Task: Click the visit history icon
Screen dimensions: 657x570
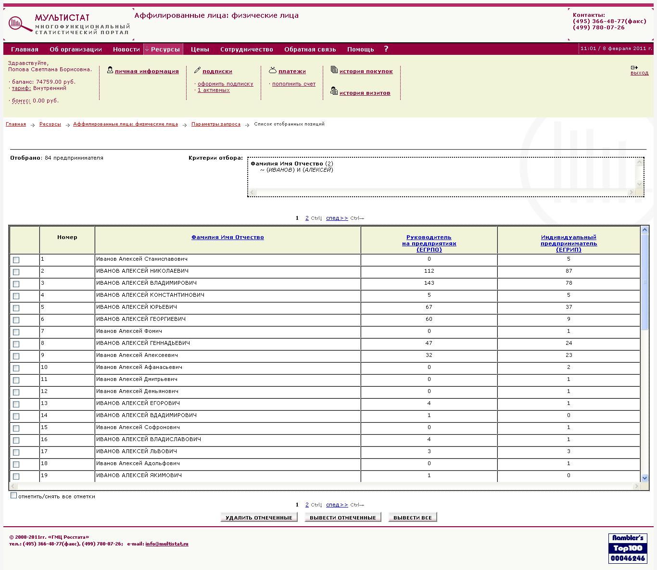Action: (334, 91)
